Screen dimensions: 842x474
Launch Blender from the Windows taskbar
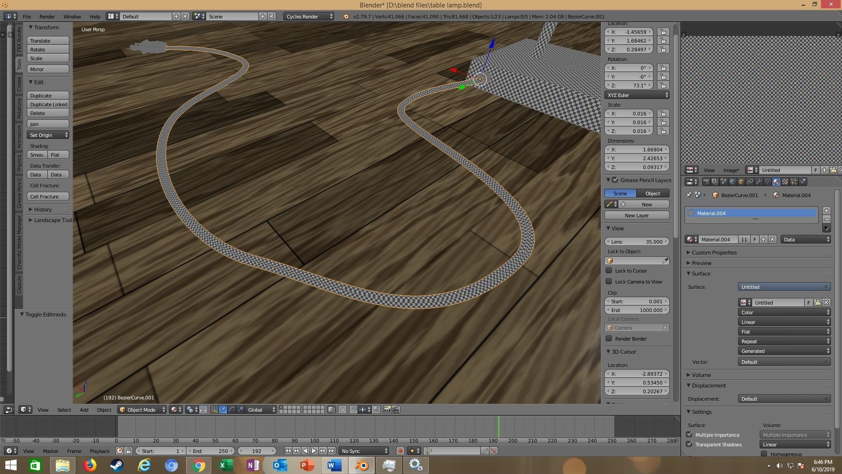362,465
